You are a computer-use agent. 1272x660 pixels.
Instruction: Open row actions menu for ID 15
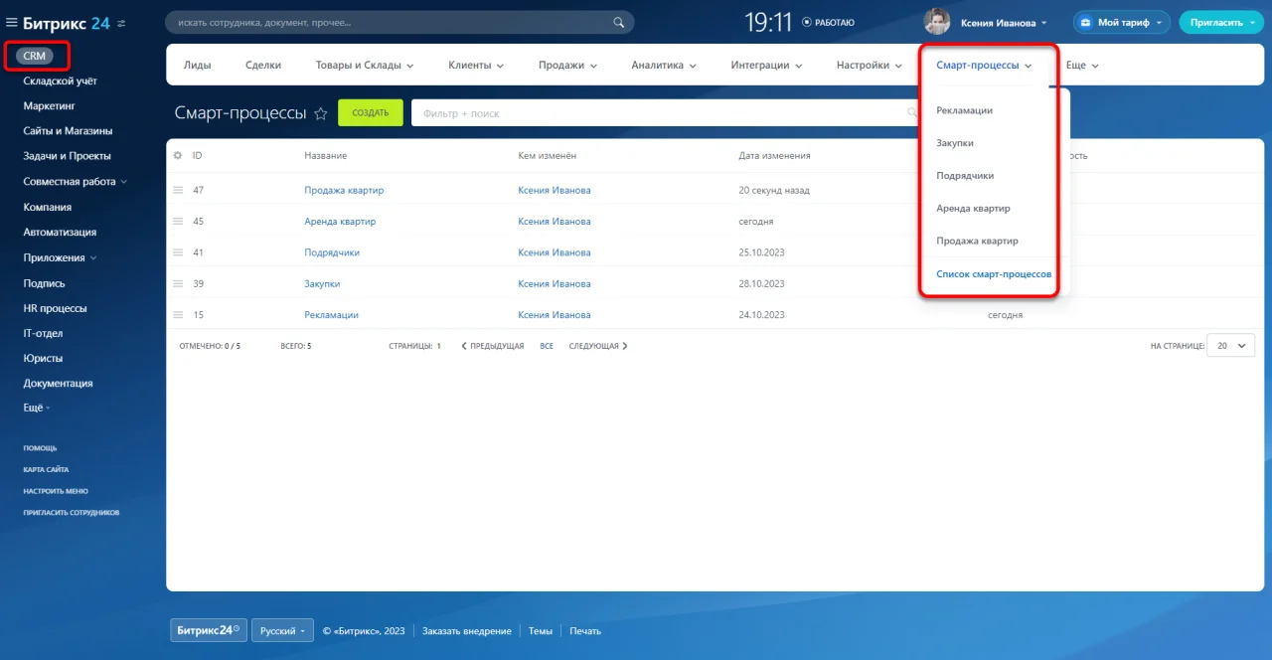point(178,315)
